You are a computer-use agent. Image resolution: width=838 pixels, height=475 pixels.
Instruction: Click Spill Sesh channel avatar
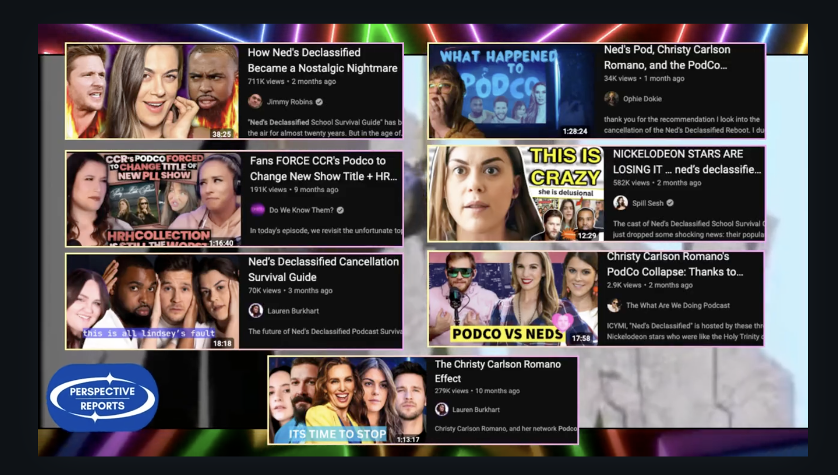[621, 203]
